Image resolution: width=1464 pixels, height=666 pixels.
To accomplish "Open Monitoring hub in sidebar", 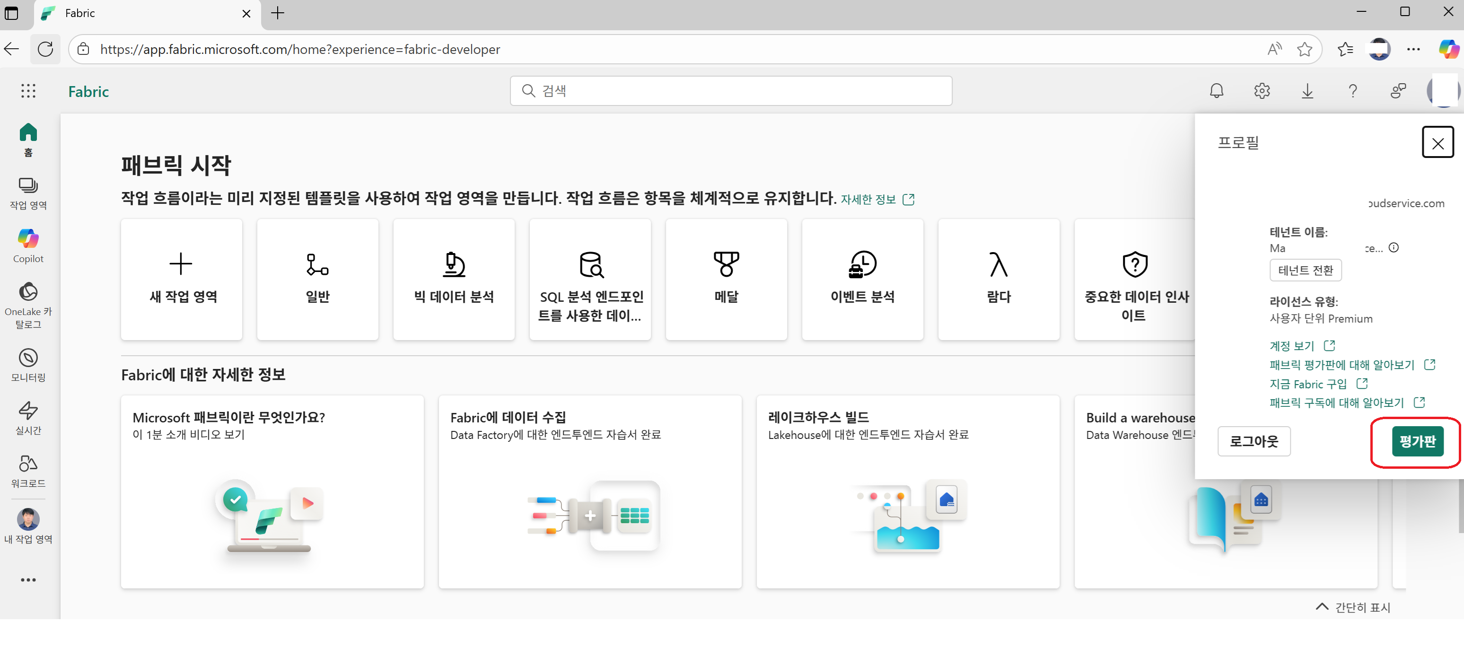I will (28, 365).
